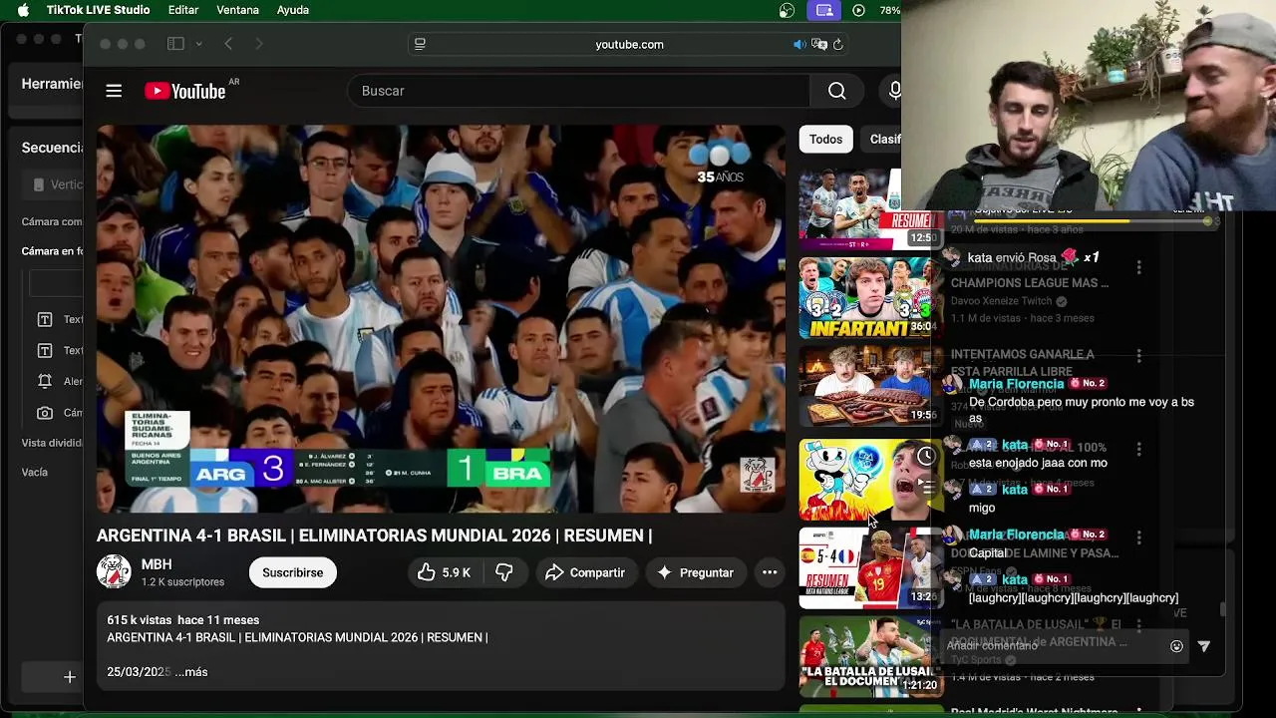The width and height of the screenshot is (1276, 718).
Task: Open the Apple menu
Action: (23, 10)
